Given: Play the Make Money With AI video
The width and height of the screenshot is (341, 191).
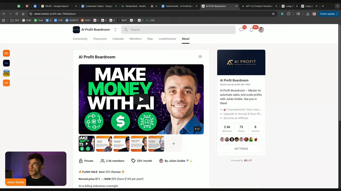Looking at the screenshot, I should point(141,99).
